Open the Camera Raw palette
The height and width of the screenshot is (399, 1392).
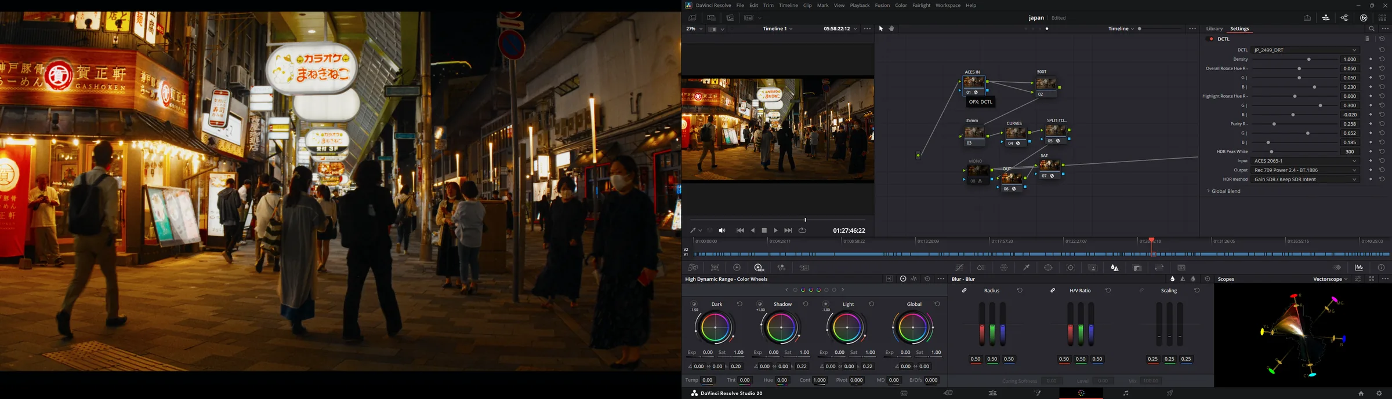tap(693, 268)
